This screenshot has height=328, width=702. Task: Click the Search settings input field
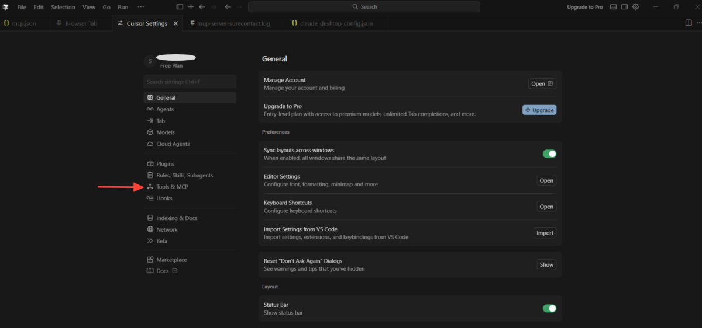point(190,82)
